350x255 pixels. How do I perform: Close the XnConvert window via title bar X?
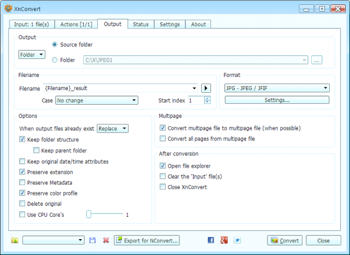[338, 9]
